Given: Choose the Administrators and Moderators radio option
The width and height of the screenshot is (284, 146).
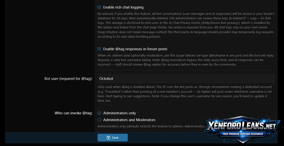Looking at the screenshot, I should (x=99, y=120).
